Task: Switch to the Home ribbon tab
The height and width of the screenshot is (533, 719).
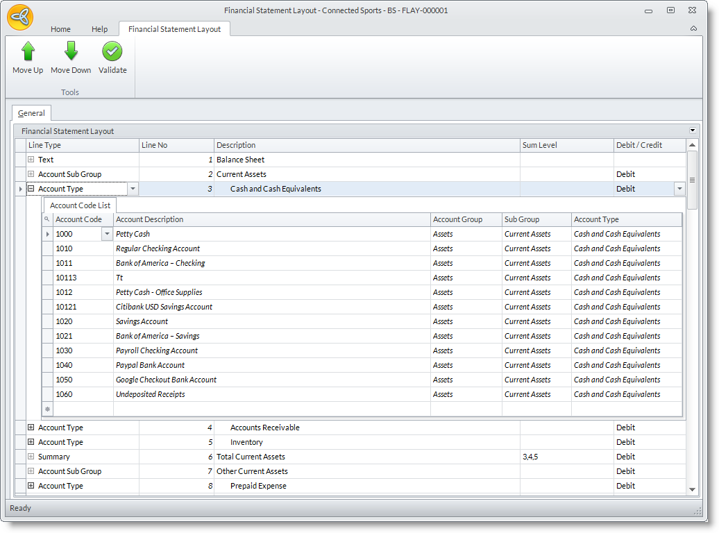Action: click(60, 29)
